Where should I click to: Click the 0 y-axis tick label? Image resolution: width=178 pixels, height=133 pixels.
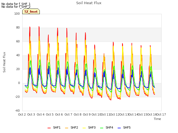19,83
